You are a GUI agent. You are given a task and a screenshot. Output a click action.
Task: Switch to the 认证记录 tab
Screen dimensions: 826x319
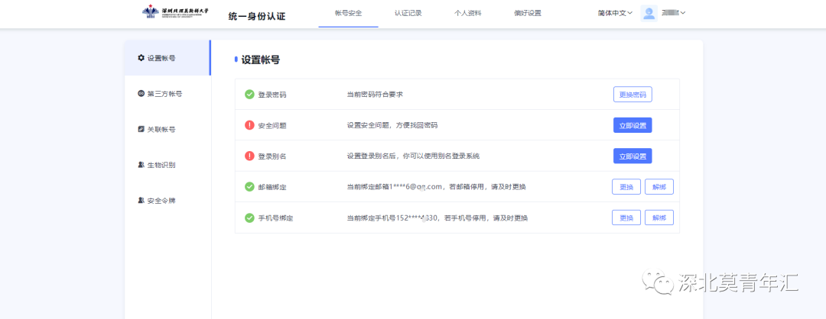(x=408, y=13)
